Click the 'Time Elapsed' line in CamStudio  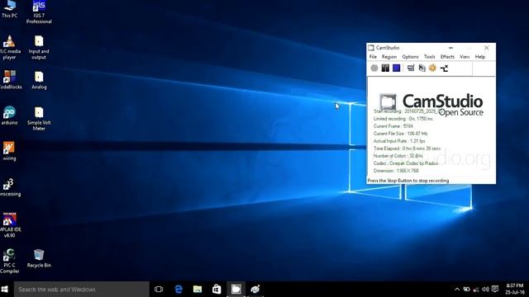pyautogui.click(x=407, y=148)
